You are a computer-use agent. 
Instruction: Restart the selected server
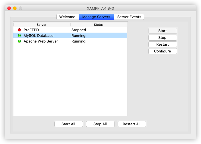163,44
